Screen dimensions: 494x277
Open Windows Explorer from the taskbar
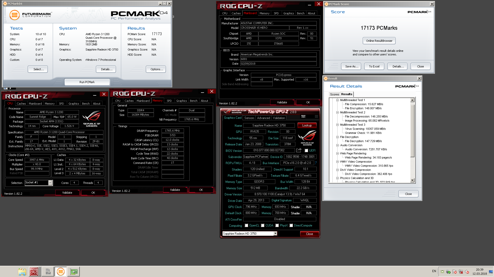[x=22, y=272]
